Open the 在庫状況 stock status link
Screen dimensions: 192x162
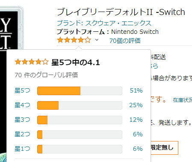click(x=183, y=100)
